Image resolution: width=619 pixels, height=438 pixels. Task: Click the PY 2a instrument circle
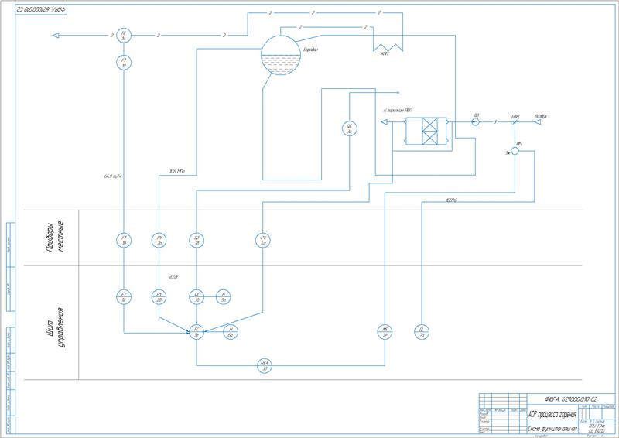click(159, 240)
